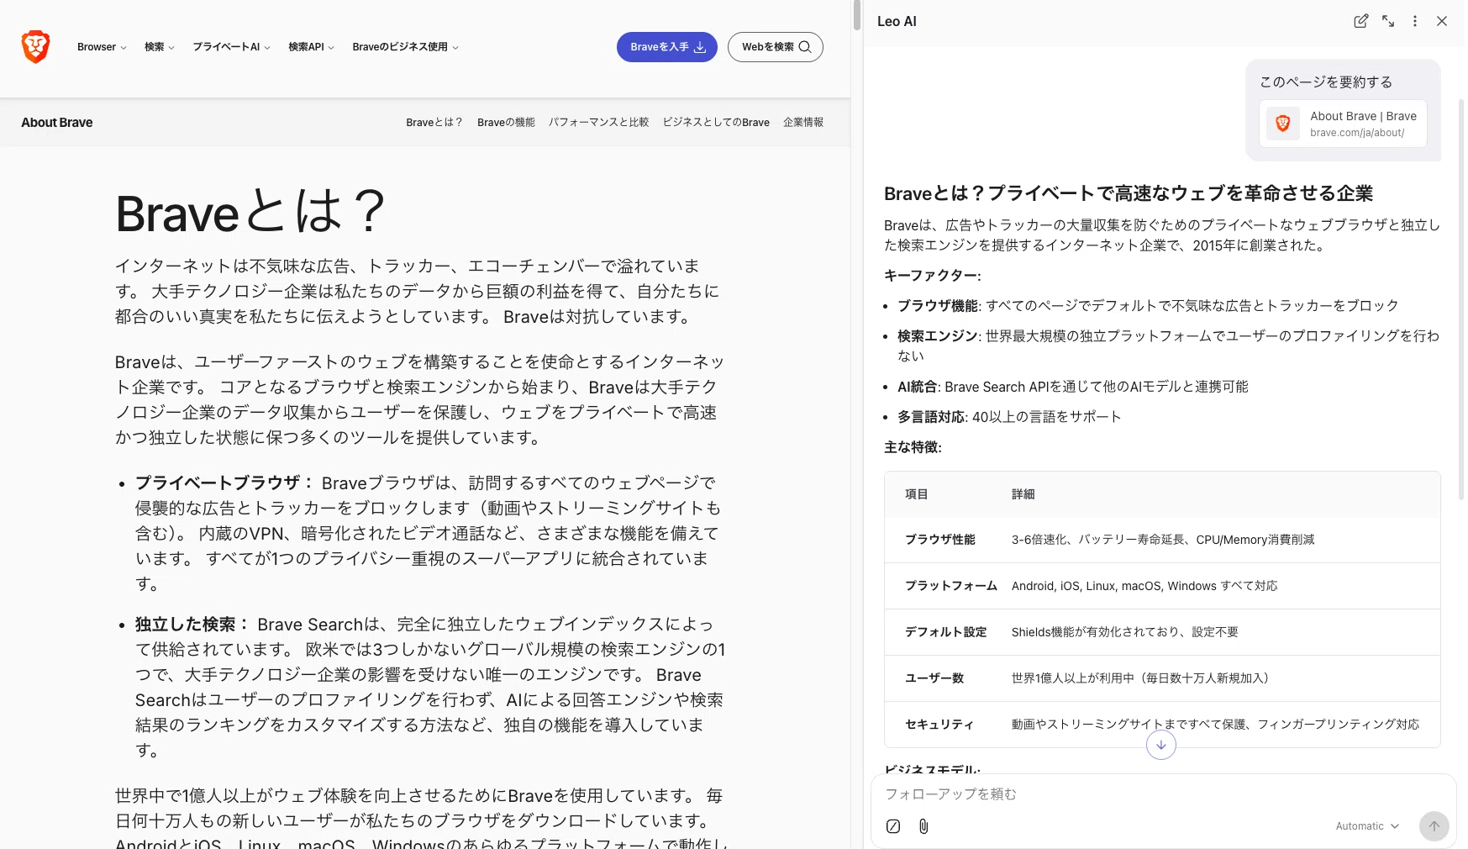
Task: Click the download icon in Braveを入手
Action: point(700,47)
